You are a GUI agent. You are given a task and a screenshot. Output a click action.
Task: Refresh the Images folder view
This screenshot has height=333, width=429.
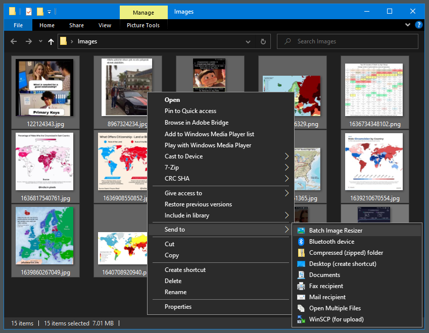pyautogui.click(x=263, y=42)
